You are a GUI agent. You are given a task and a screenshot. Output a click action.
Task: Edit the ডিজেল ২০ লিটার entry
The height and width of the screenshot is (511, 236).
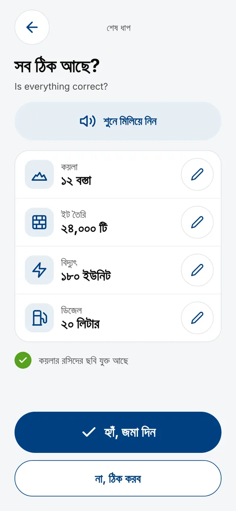coord(197,318)
